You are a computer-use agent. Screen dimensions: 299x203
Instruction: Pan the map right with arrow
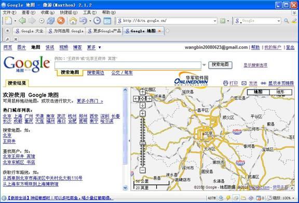pos(149,98)
